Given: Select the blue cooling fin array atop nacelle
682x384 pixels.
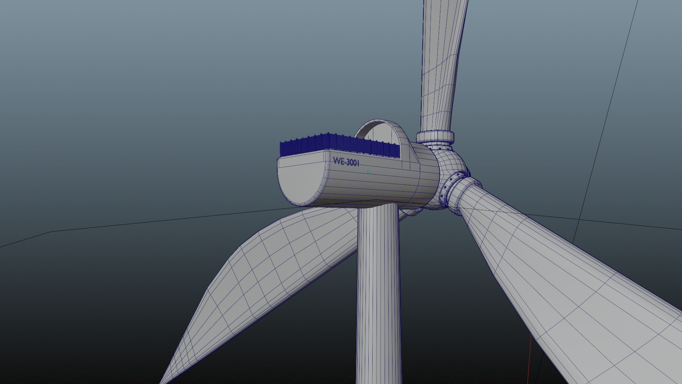Looking at the screenshot, I should [x=340, y=146].
